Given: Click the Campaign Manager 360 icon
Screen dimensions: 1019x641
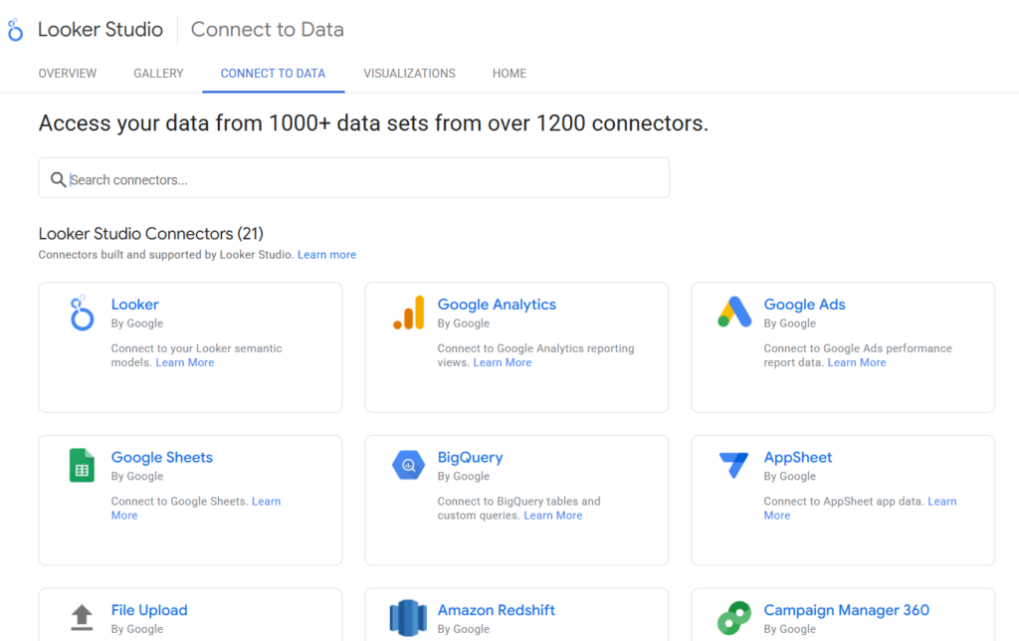Looking at the screenshot, I should coord(734,617).
